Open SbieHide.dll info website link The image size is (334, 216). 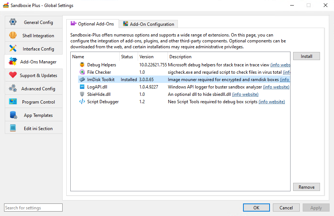(x=245, y=94)
